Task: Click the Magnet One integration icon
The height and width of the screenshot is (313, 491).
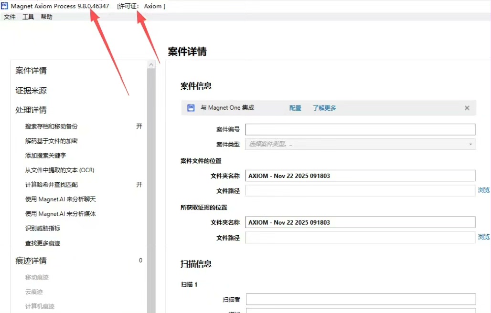Action: [x=191, y=108]
